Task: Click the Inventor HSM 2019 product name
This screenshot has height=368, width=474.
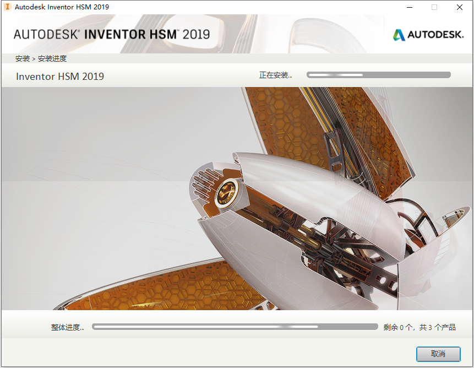Action: pyautogui.click(x=60, y=77)
